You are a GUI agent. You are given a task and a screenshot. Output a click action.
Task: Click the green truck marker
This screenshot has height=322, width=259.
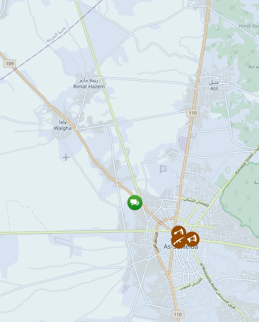(135, 203)
